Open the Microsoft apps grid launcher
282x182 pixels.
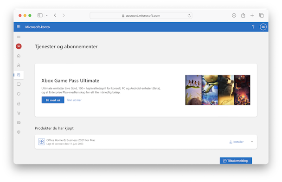tap(19, 27)
